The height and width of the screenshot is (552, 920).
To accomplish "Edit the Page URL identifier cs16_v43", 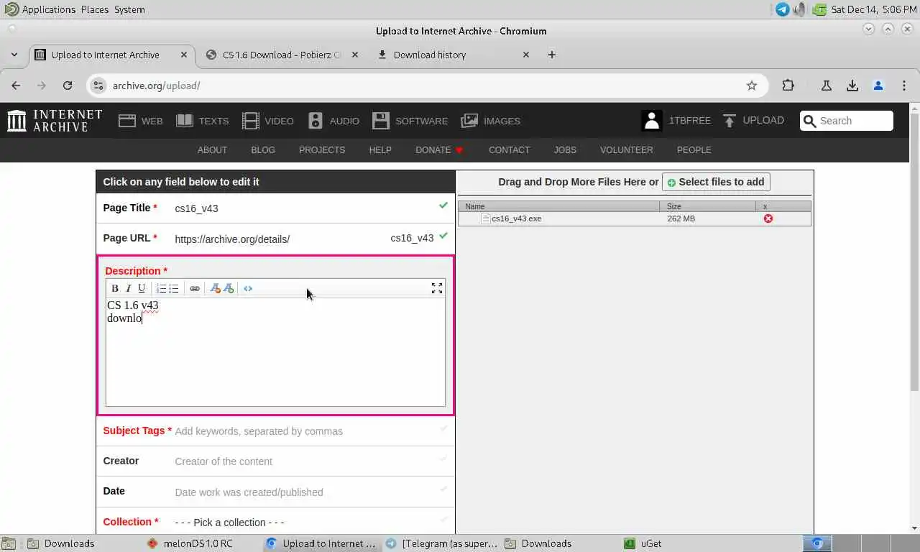I will [412, 238].
